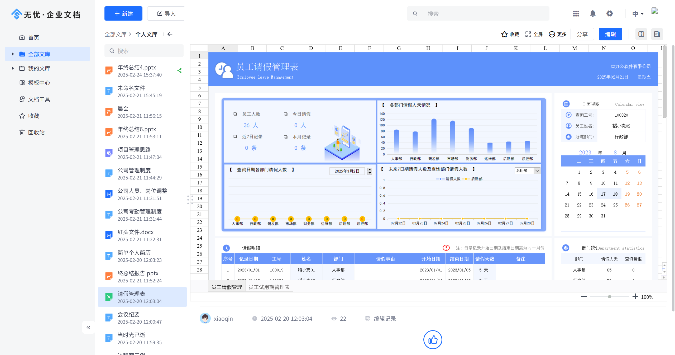Open the info panel icon
This screenshot has width=675, height=355.
click(x=641, y=34)
